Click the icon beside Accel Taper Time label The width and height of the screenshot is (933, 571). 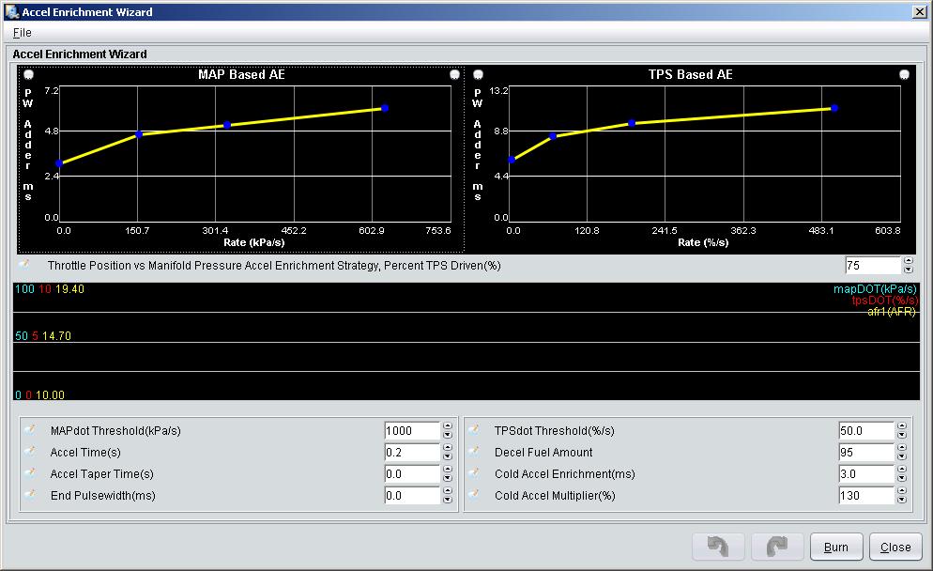[x=29, y=473]
